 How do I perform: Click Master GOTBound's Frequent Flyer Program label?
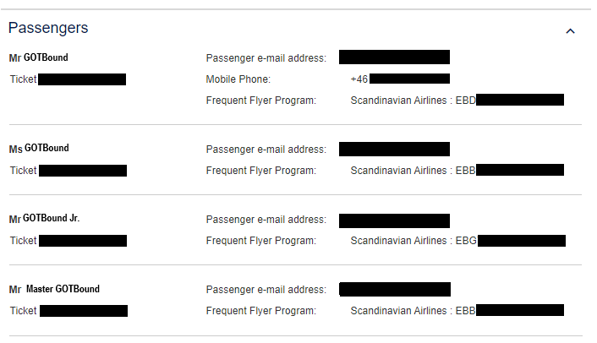click(x=260, y=311)
